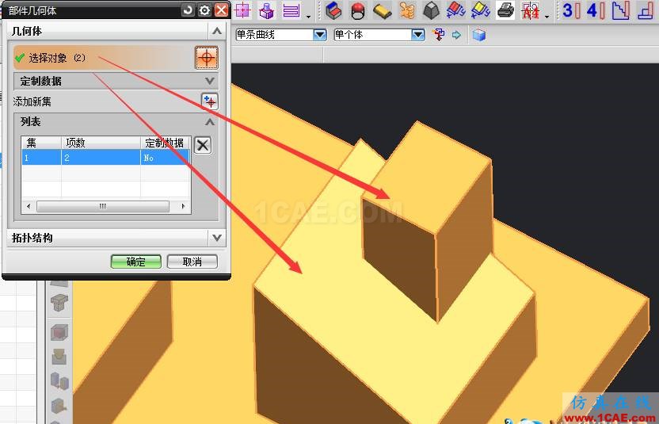659x424 pixels.
Task: Click the Add New Set icon
Action: pos(210,101)
